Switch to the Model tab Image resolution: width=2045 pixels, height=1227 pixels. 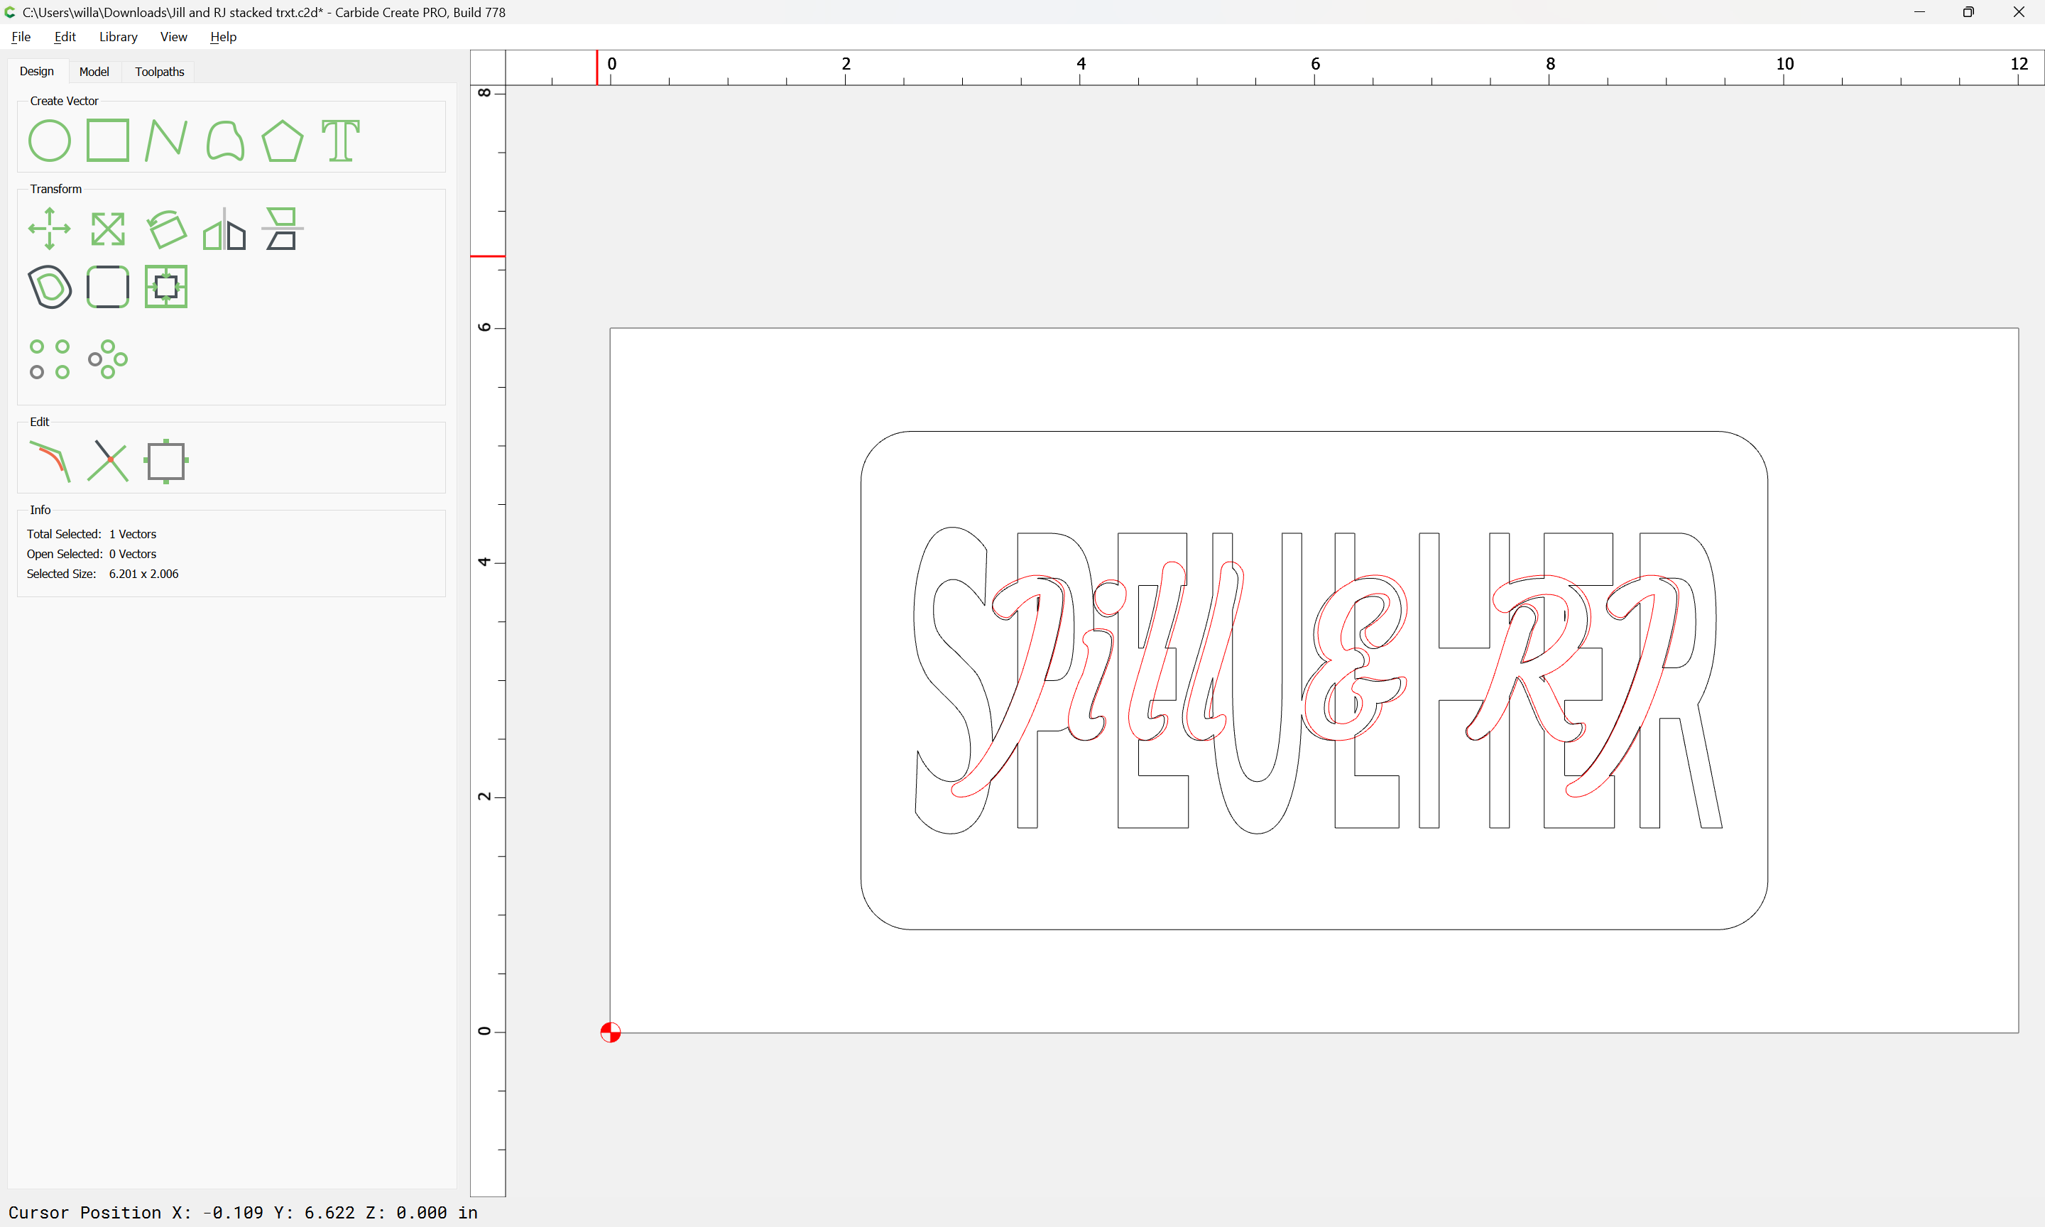pyautogui.click(x=94, y=72)
